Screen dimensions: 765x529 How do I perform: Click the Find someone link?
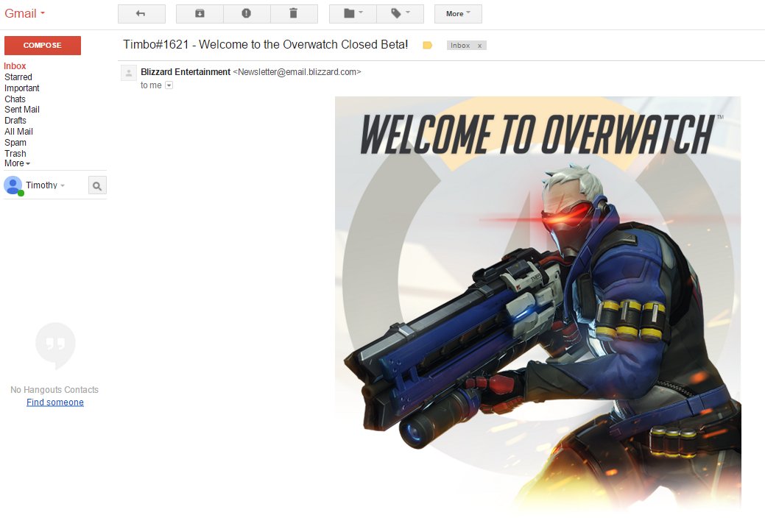coord(55,402)
